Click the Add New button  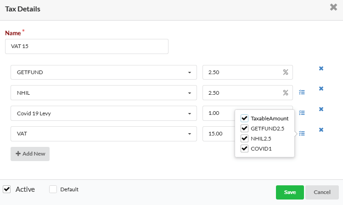pos(30,154)
